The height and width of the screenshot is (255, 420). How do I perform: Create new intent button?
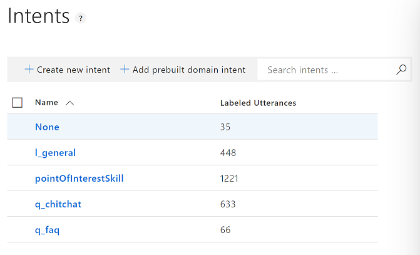[67, 70]
